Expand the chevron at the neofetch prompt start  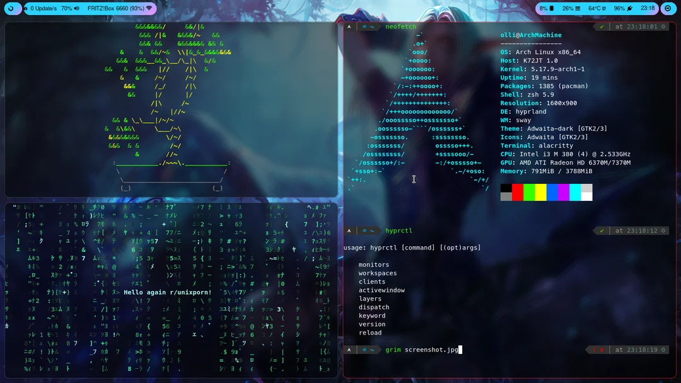[x=349, y=26]
